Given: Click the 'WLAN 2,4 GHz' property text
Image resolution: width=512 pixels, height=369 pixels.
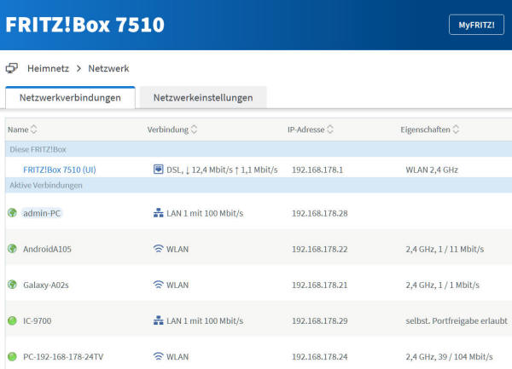Looking at the screenshot, I should 432,170.
